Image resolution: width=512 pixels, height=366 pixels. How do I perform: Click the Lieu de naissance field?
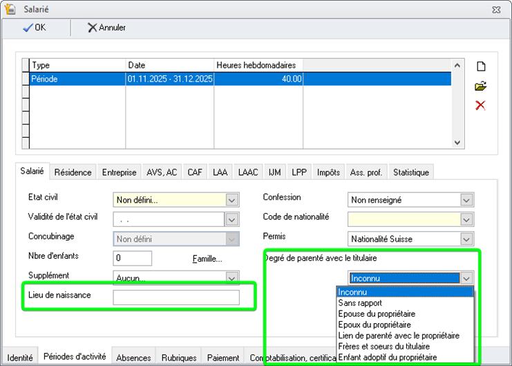point(176,298)
